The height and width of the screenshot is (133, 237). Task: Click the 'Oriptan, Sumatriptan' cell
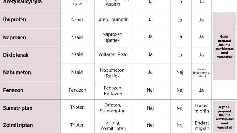[113, 108]
